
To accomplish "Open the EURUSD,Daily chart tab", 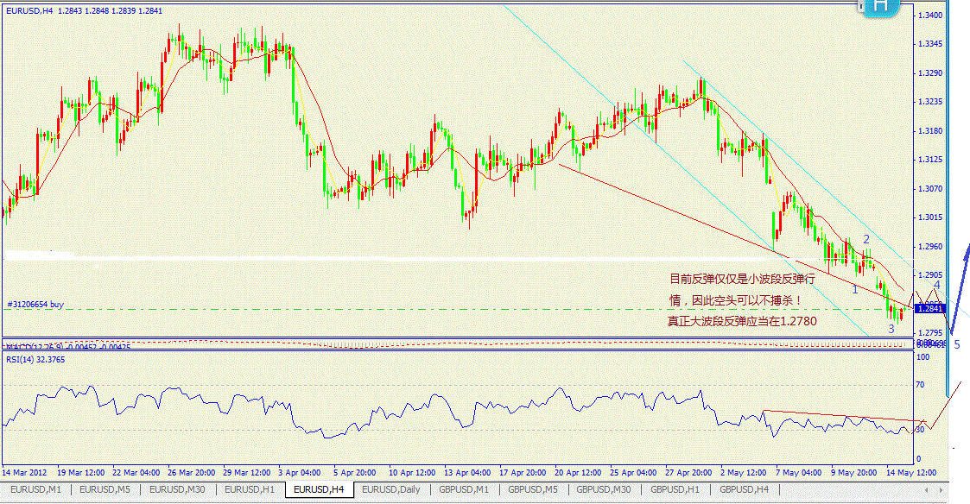I will [391, 490].
